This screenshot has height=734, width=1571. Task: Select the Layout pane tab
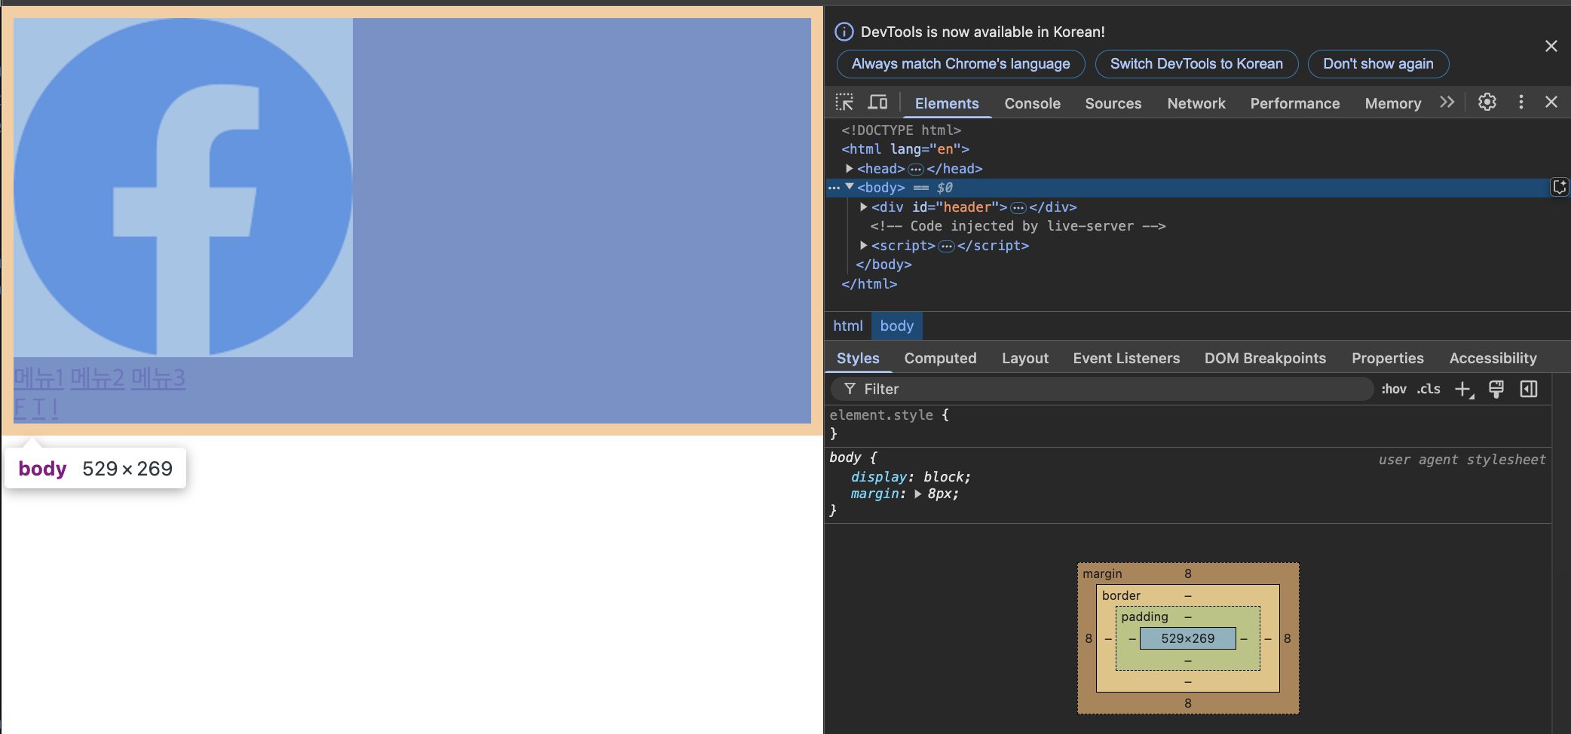1024,358
